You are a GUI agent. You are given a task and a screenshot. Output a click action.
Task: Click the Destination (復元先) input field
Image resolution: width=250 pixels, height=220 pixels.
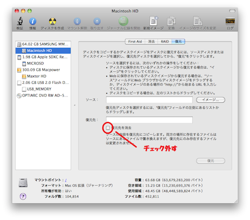pyautogui.click(x=149, y=120)
